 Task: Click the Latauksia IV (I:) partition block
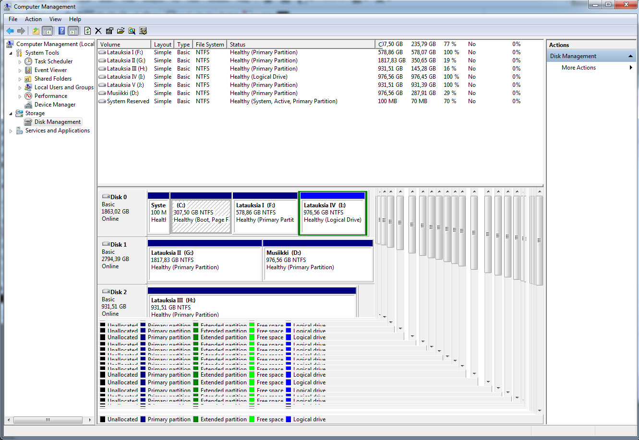click(332, 213)
